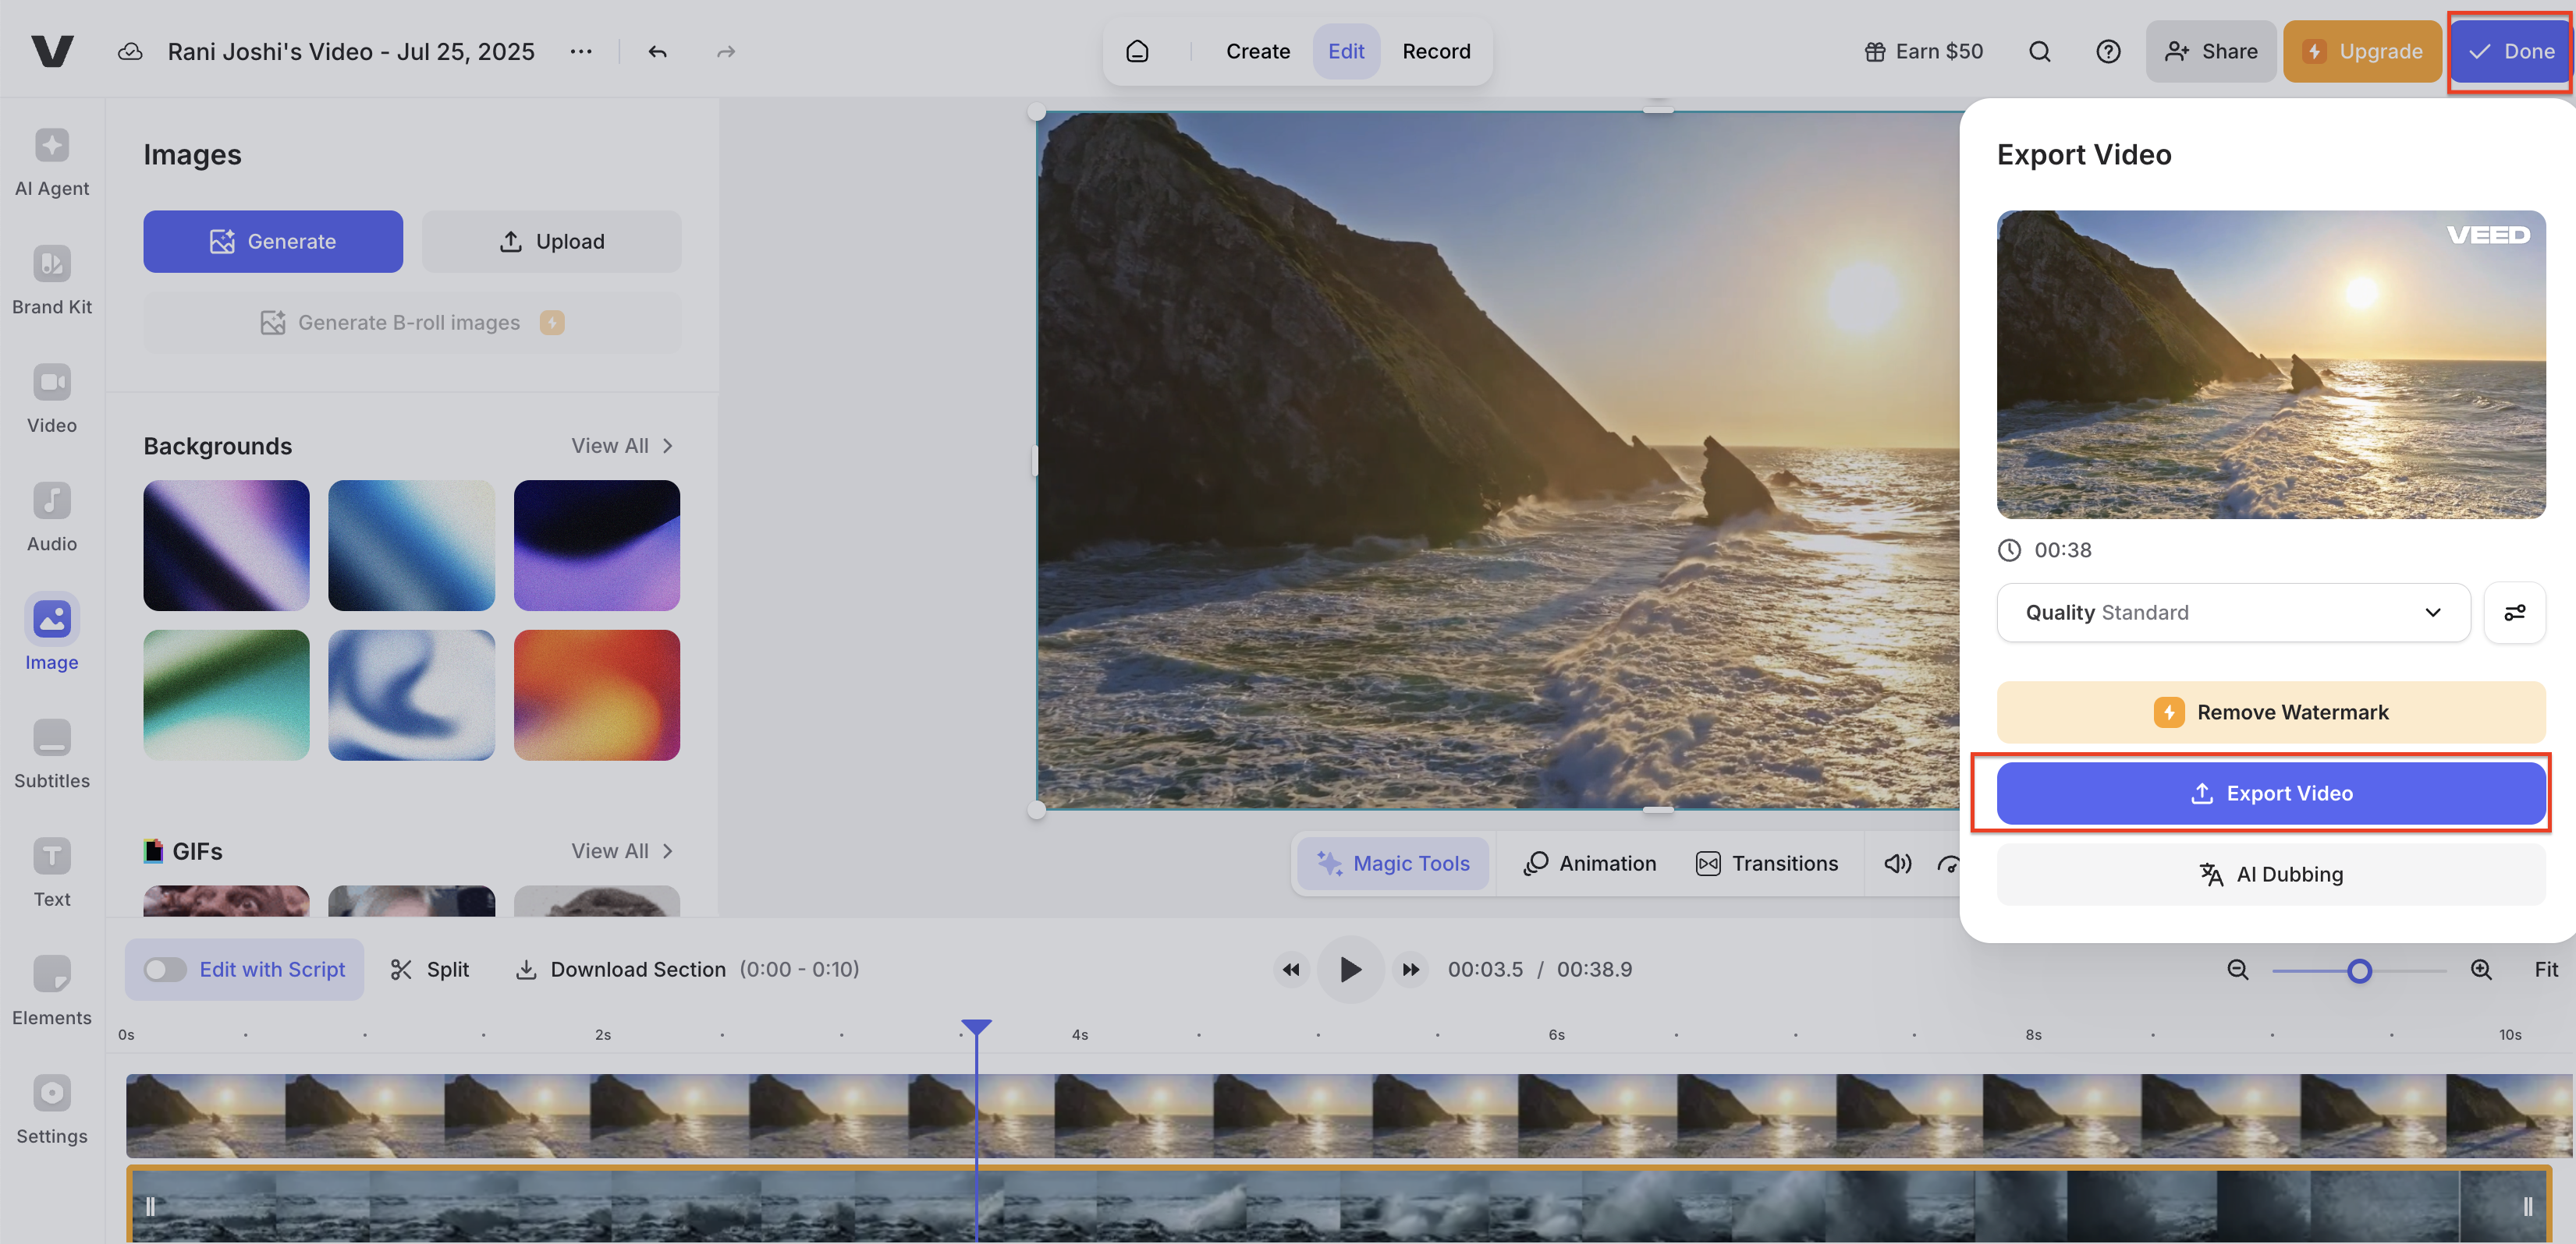Open the Quality Standard dropdown
This screenshot has height=1244, width=2576.
point(2232,613)
